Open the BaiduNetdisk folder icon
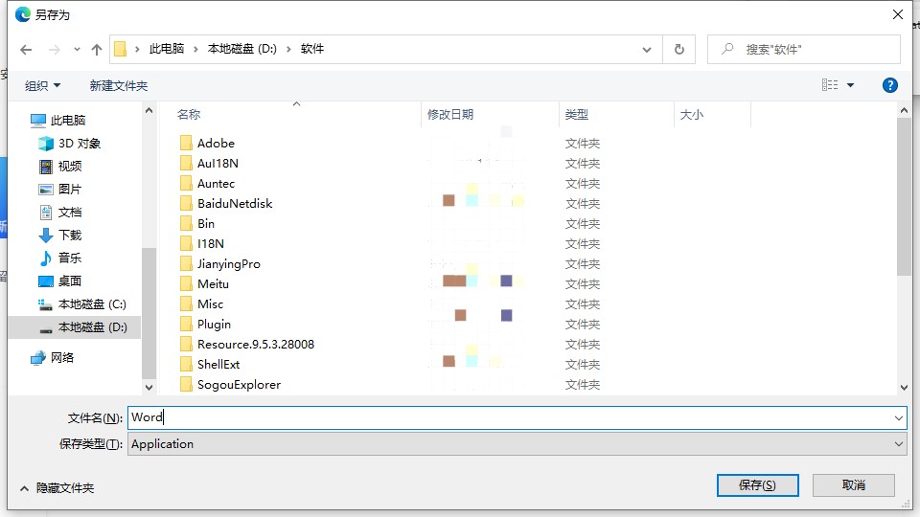Image resolution: width=920 pixels, height=517 pixels. point(187,203)
